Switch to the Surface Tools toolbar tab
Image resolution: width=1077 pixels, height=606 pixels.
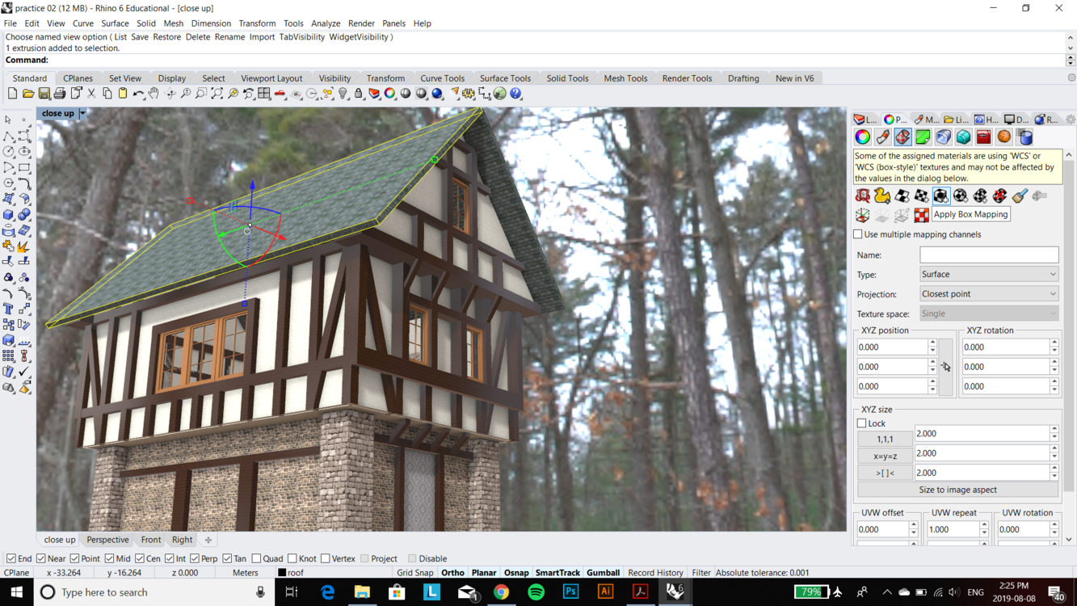505,78
